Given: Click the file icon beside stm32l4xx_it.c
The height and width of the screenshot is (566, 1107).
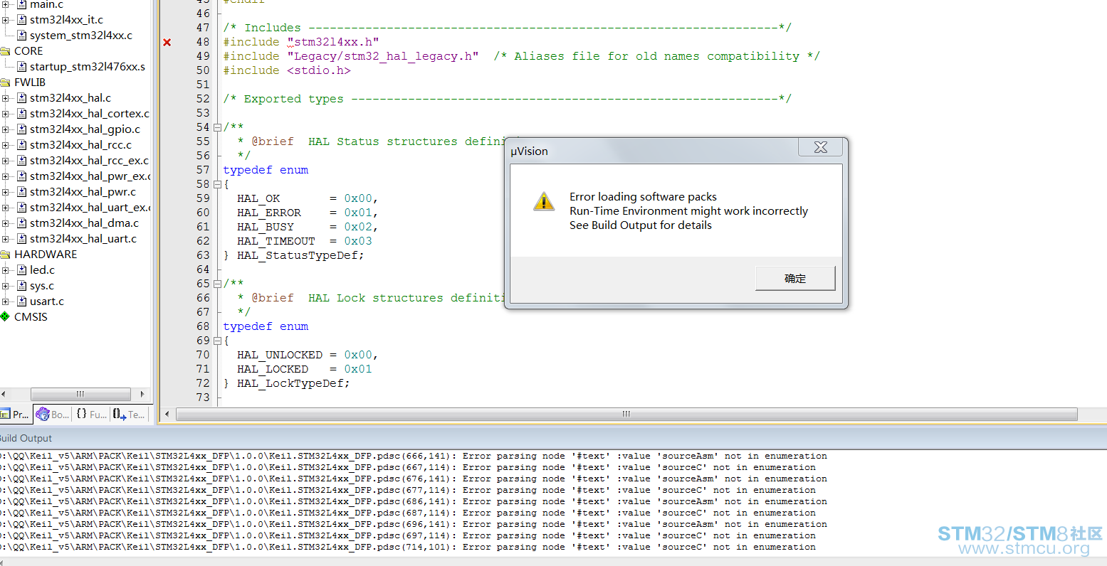Looking at the screenshot, I should (x=22, y=20).
